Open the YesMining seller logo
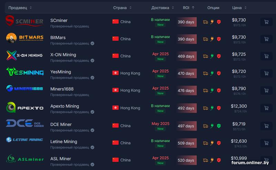This screenshot has height=170, width=276. (x=25, y=72)
